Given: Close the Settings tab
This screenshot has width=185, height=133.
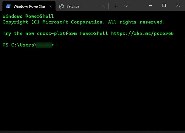Looking at the screenshot, I should pos(103,6).
